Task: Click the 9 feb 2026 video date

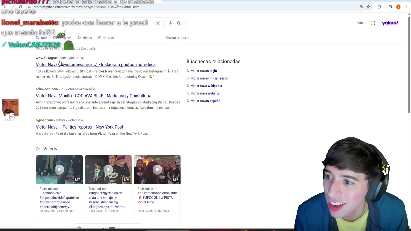Action: click(96, 211)
